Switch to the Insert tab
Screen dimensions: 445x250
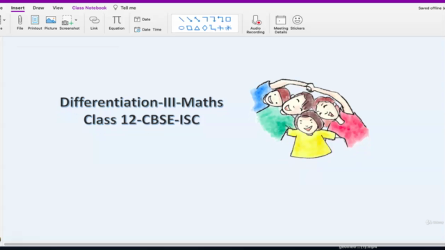click(17, 8)
